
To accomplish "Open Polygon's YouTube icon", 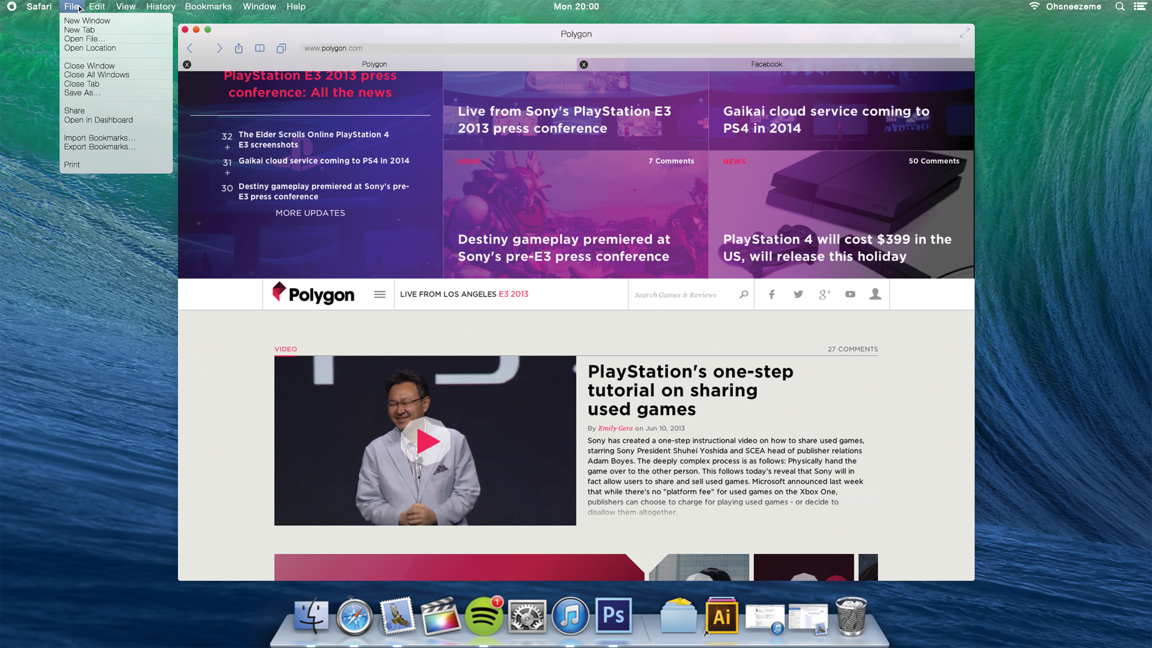I will click(x=850, y=294).
